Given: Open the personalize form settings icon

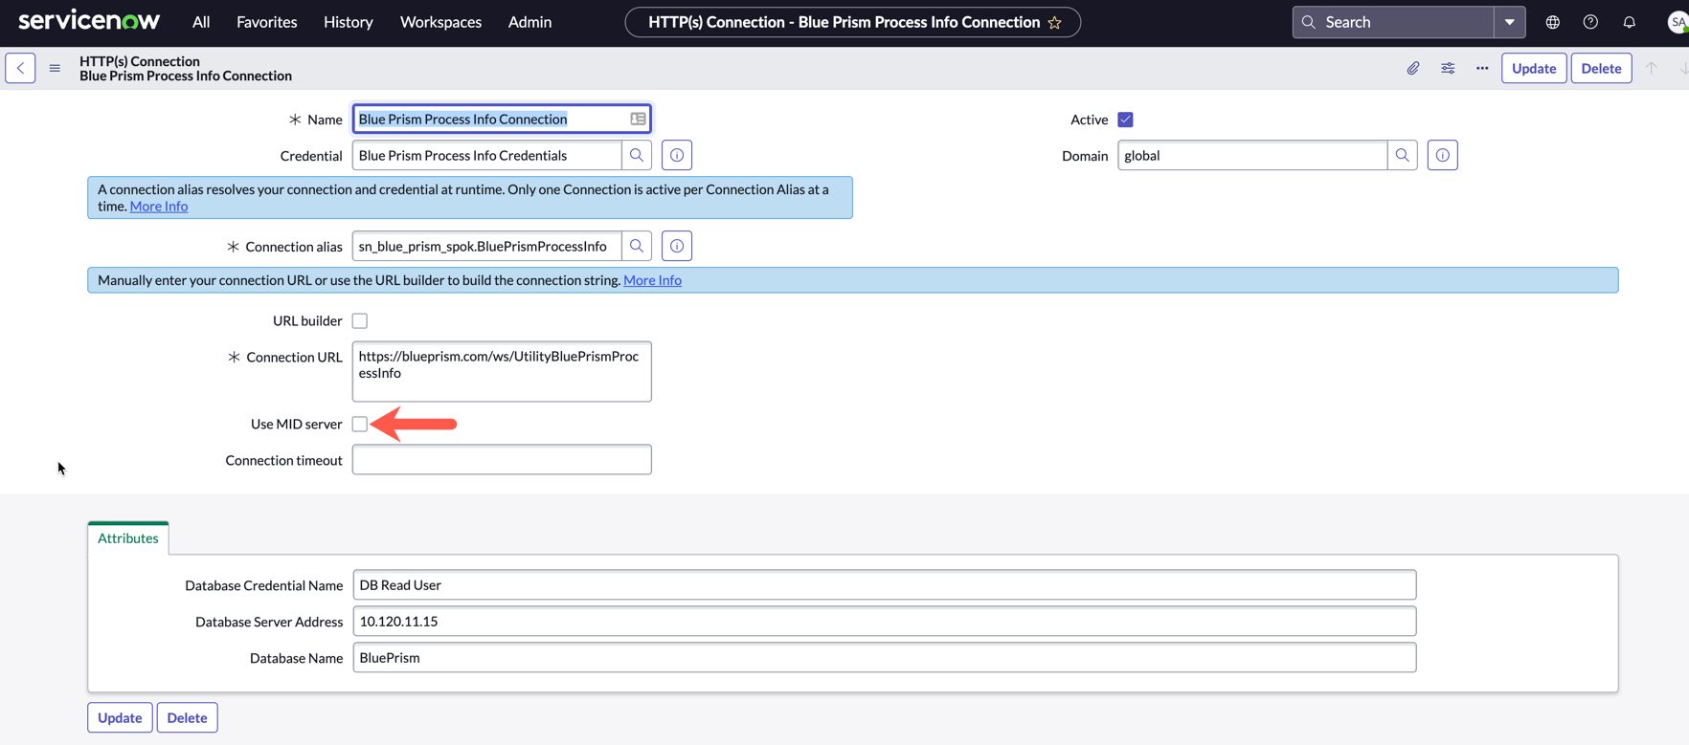Looking at the screenshot, I should pyautogui.click(x=1448, y=68).
